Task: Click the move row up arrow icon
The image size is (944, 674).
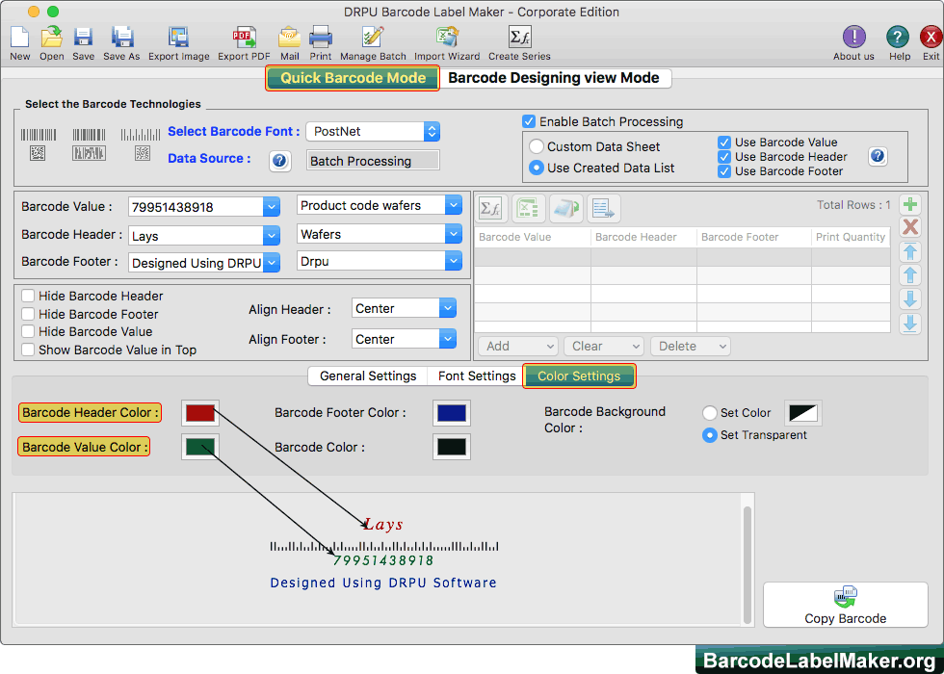Action: tap(909, 275)
